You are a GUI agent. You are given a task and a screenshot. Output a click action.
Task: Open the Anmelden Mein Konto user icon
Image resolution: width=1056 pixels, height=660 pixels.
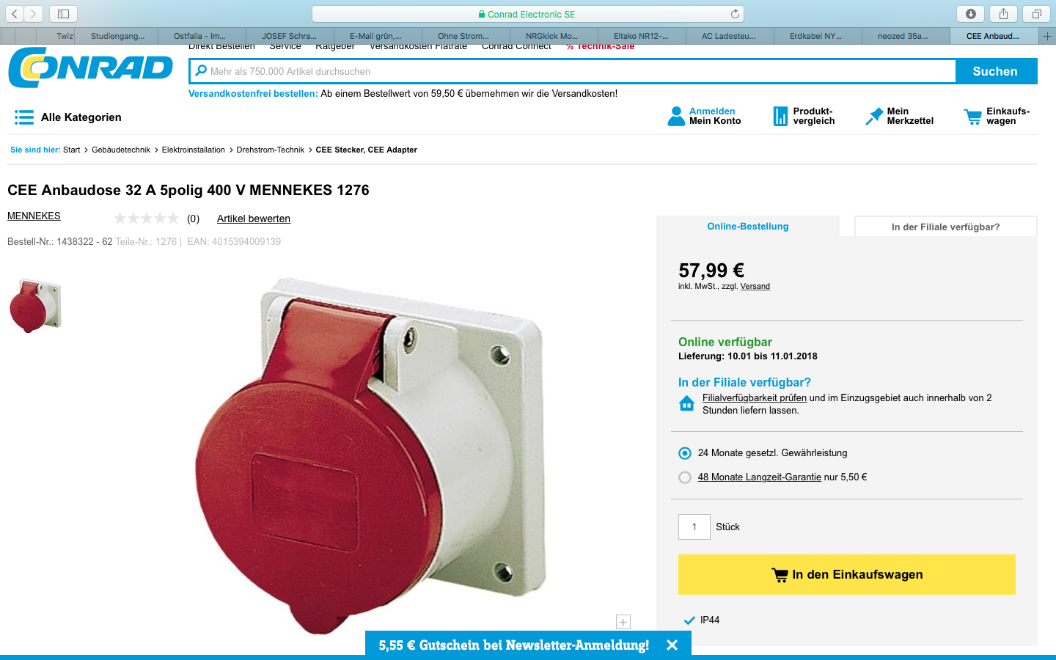676,117
